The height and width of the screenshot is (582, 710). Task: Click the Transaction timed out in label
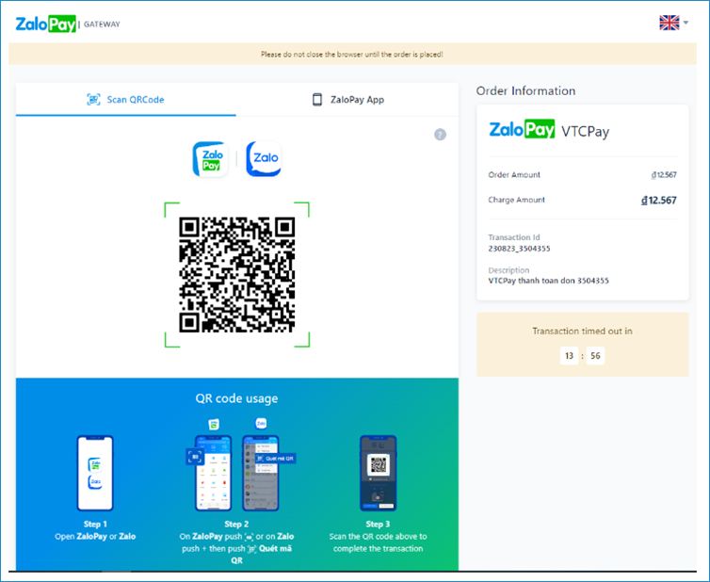point(582,331)
